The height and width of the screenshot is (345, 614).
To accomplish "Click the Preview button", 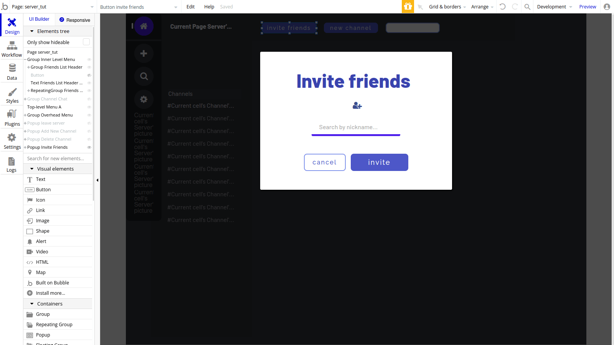I will 588,7.
